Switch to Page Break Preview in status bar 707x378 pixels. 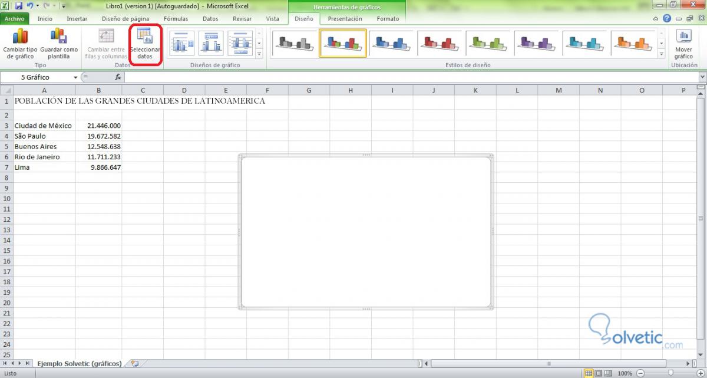[609, 373]
